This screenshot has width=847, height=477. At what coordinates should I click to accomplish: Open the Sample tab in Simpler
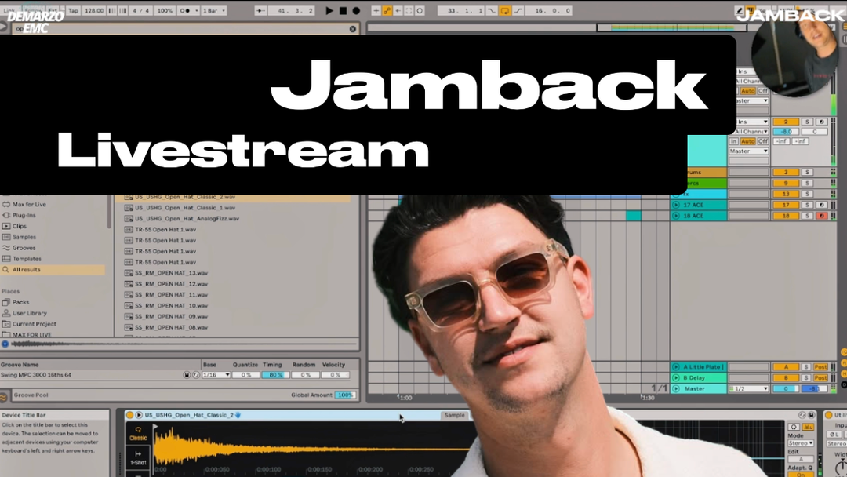454,415
